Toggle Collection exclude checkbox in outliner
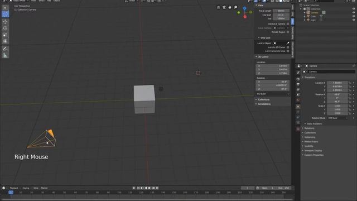Viewport: 357px width, 201px height. point(305,9)
